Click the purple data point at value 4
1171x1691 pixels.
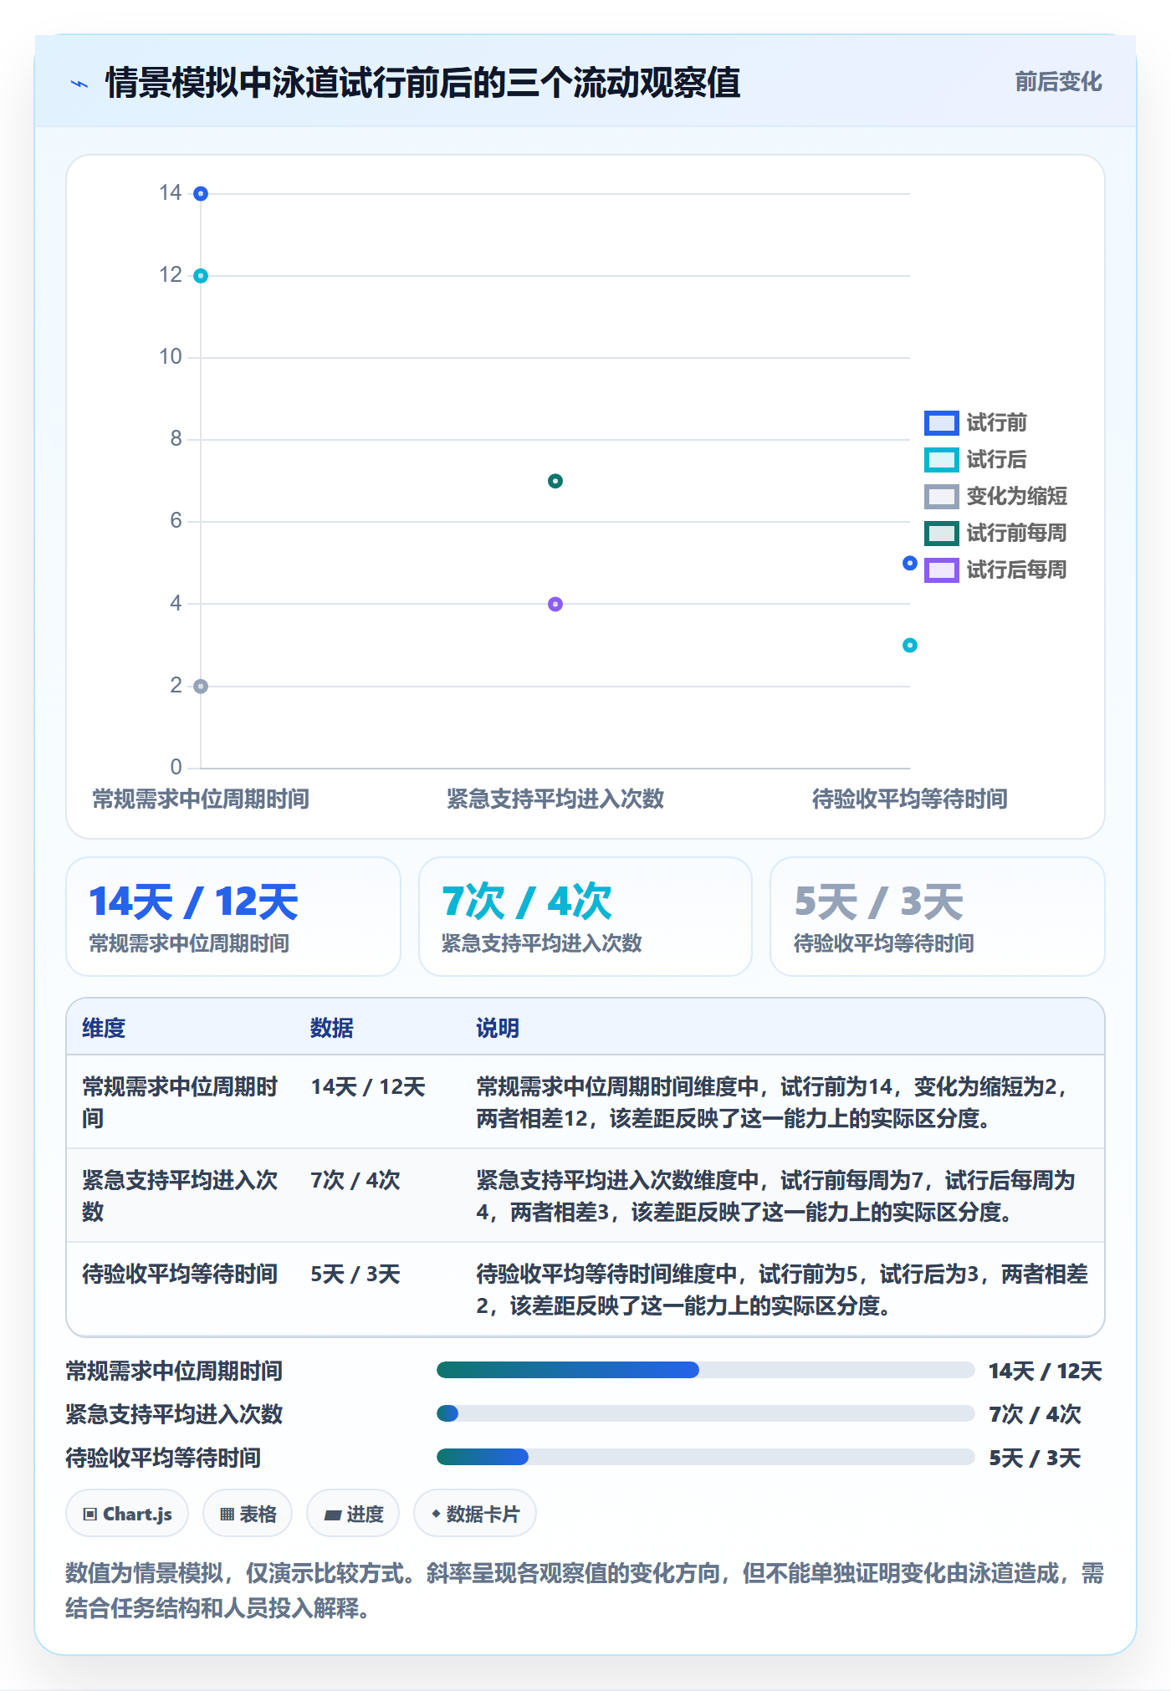click(555, 604)
